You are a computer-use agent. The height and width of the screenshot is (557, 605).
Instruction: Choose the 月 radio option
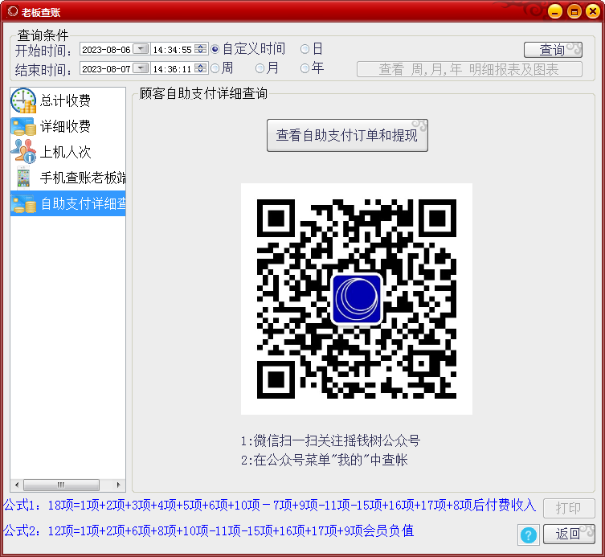click(260, 68)
